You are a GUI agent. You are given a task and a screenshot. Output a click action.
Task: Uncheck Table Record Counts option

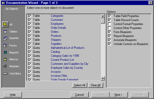[x=109, y=20]
